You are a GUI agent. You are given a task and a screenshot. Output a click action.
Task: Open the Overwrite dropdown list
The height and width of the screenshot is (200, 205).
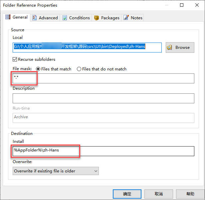point(56,171)
